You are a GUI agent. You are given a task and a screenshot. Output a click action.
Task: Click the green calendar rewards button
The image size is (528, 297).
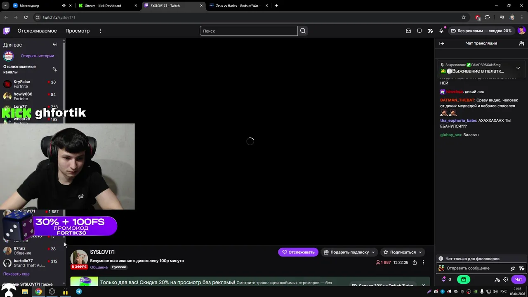pyautogui.click(x=463, y=279)
